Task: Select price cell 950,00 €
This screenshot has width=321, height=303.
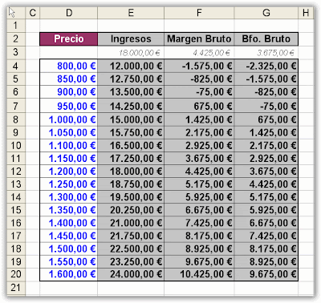Action: (x=69, y=106)
